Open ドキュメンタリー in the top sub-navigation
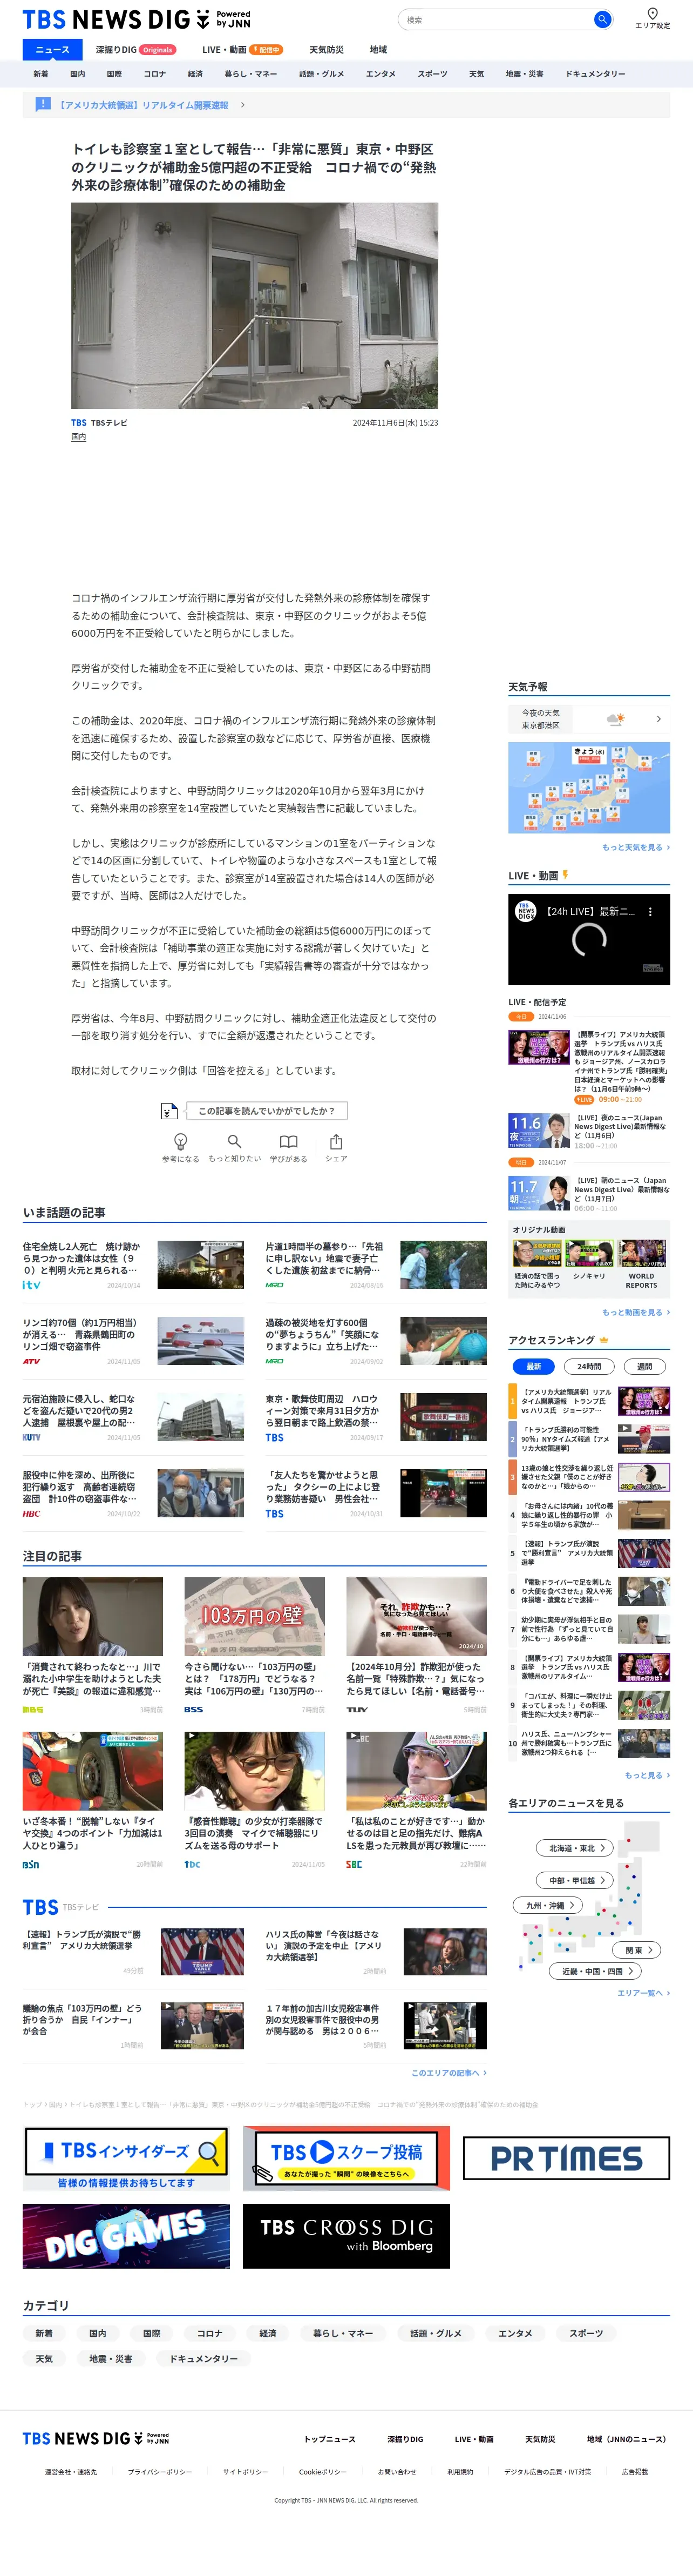Viewport: 693px width, 2576px height. coord(595,74)
